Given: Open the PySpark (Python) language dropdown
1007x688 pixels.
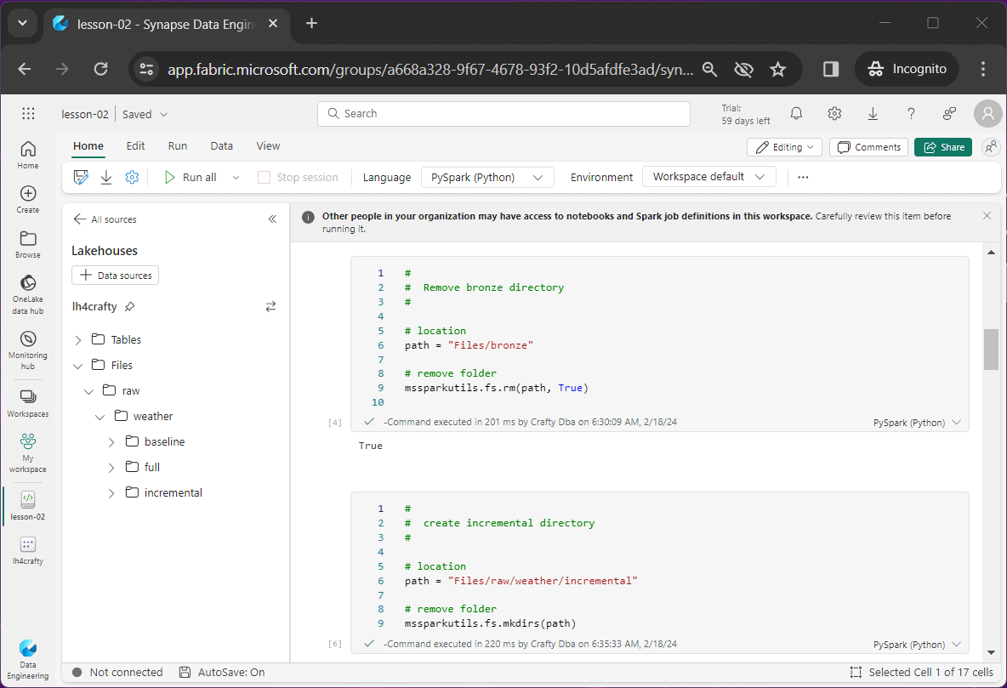Looking at the screenshot, I should tap(486, 178).
